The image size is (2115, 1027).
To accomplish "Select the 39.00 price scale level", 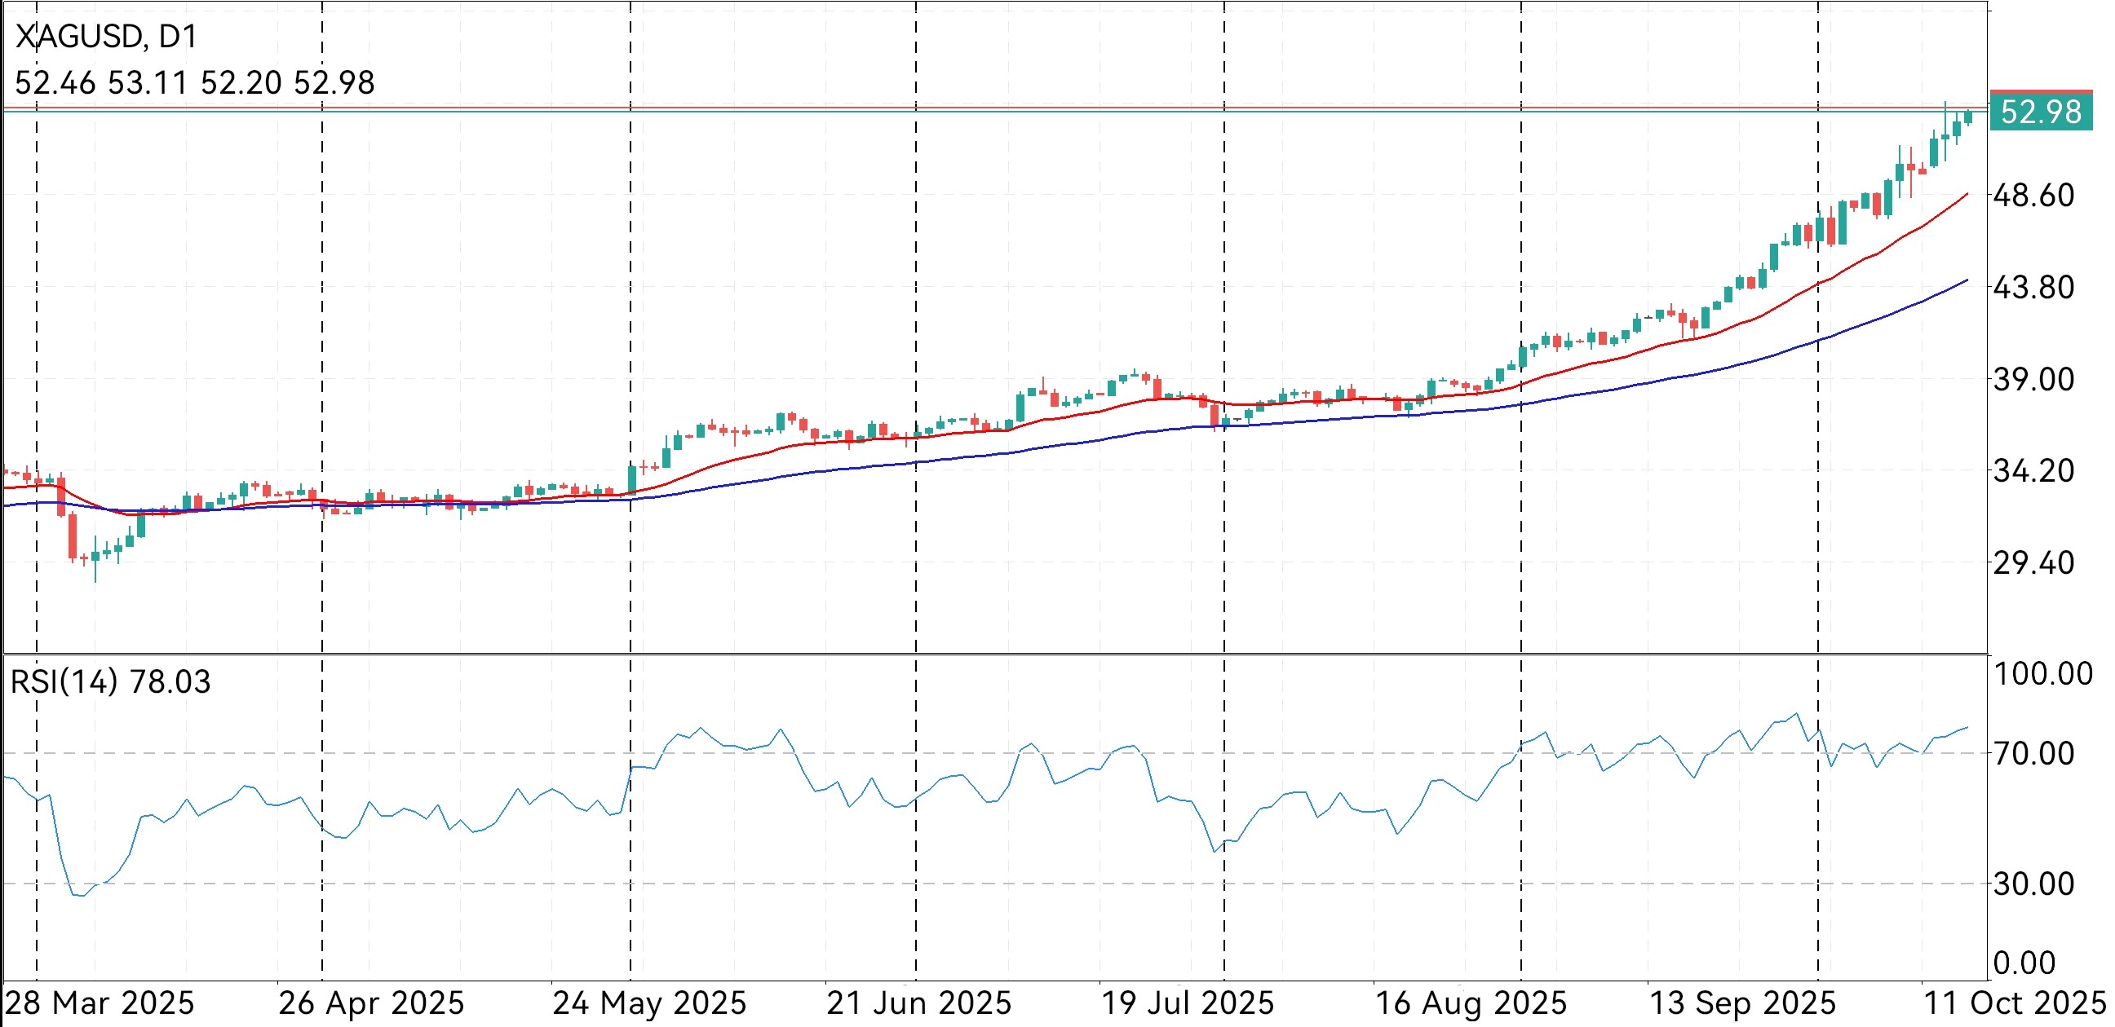I will point(2033,380).
